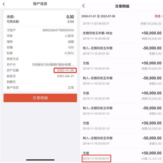Go back from the 账户信息 screen
Viewport: 163px width, 163px height.
[x=4, y=4]
